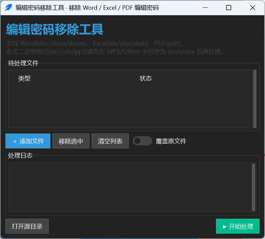Open source folder with 打开源目录
Screen dimensions: 265x239
tap(27, 226)
